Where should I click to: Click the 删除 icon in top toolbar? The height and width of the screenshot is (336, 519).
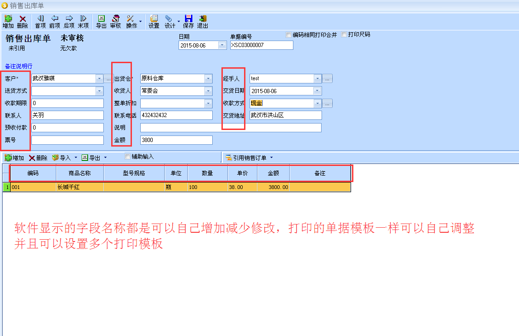coord(23,22)
